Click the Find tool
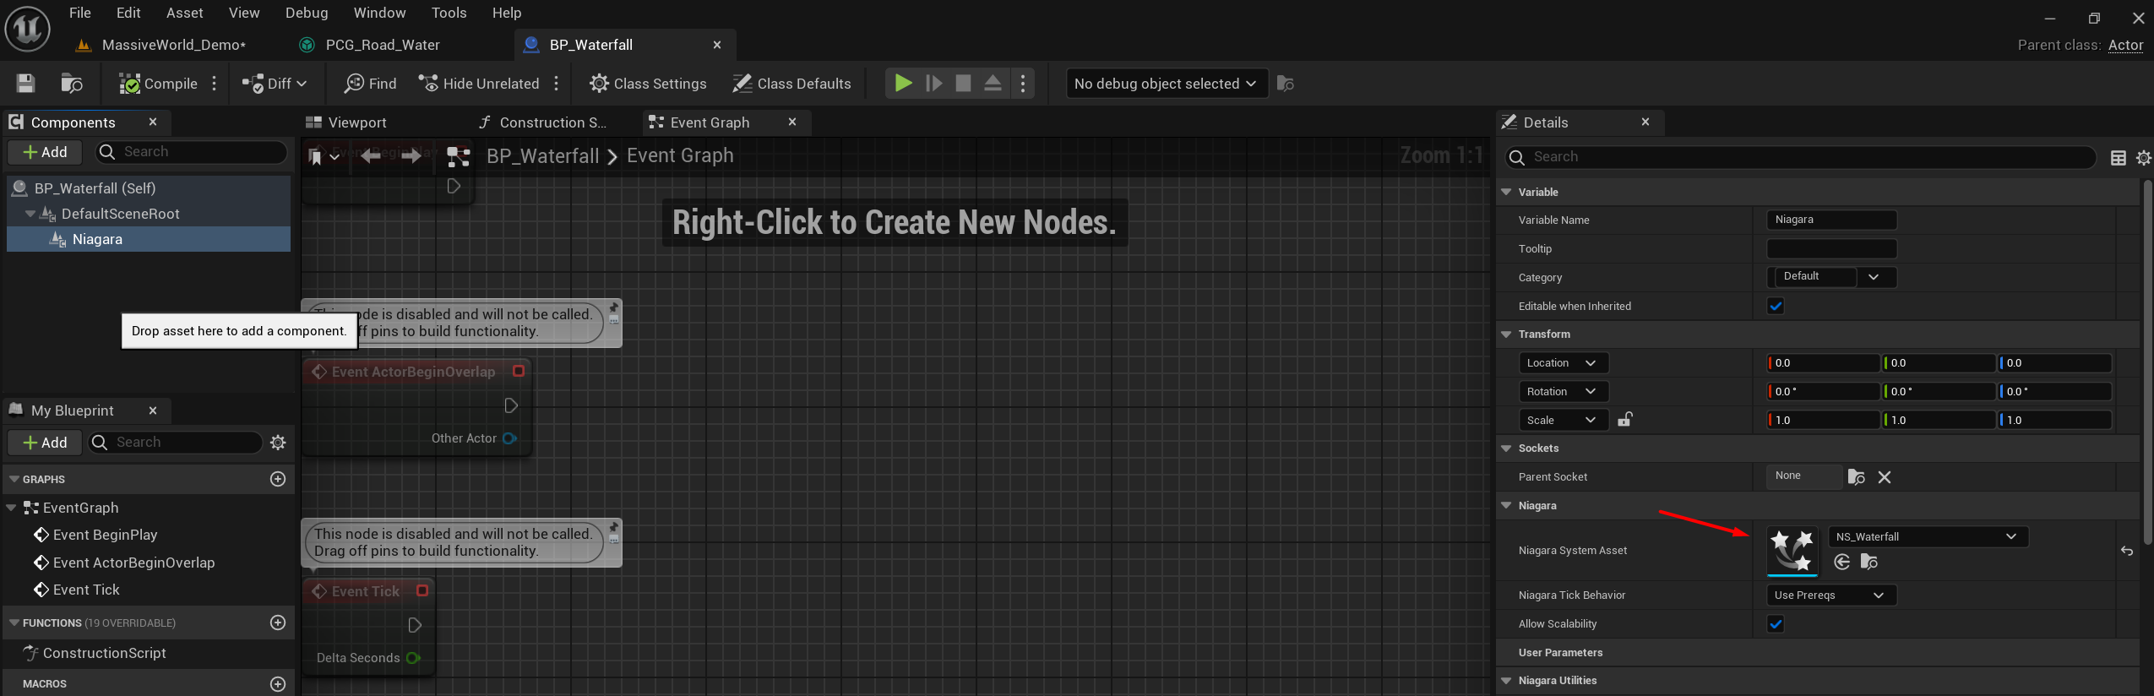Image resolution: width=2154 pixels, height=696 pixels. [x=370, y=83]
